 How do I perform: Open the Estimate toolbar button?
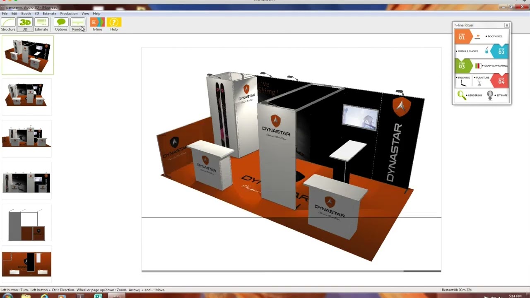[41, 24]
